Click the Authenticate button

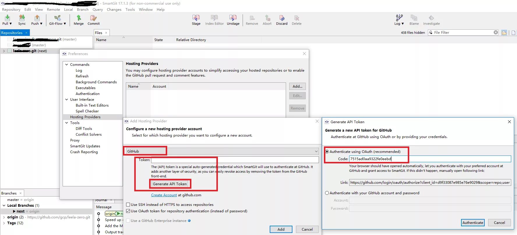coord(473,222)
